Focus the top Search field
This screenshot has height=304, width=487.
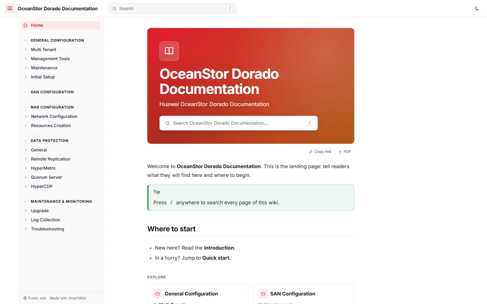tap(173, 9)
